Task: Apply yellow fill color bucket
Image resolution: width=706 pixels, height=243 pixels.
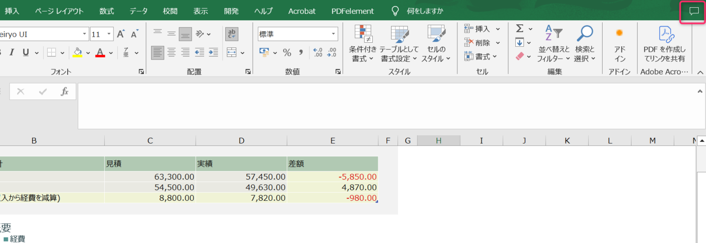Action: (x=78, y=53)
